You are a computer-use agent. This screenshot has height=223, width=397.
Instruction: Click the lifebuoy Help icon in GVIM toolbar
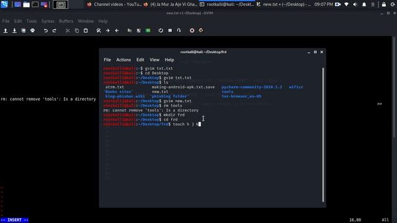pyautogui.click(x=192, y=30)
